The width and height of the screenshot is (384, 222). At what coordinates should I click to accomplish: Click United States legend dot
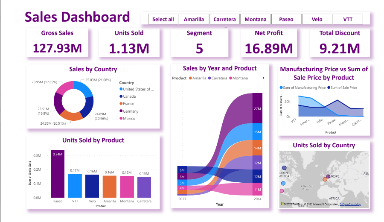pyautogui.click(x=121, y=89)
